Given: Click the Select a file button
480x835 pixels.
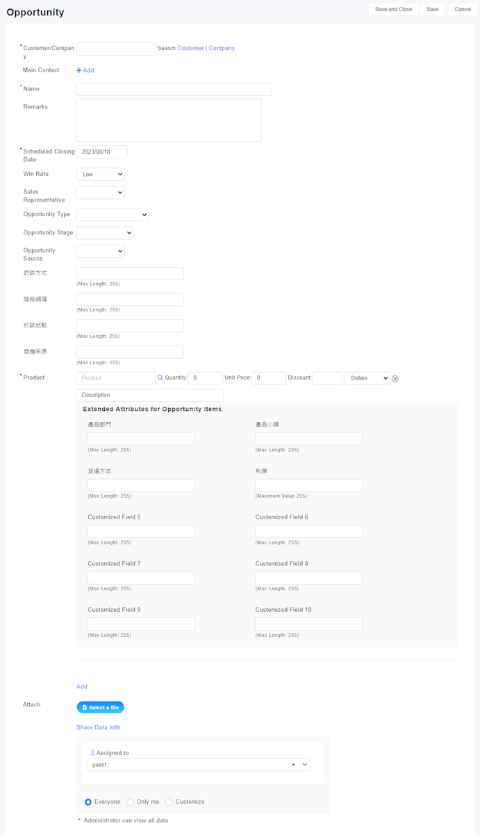Looking at the screenshot, I should tap(100, 707).
